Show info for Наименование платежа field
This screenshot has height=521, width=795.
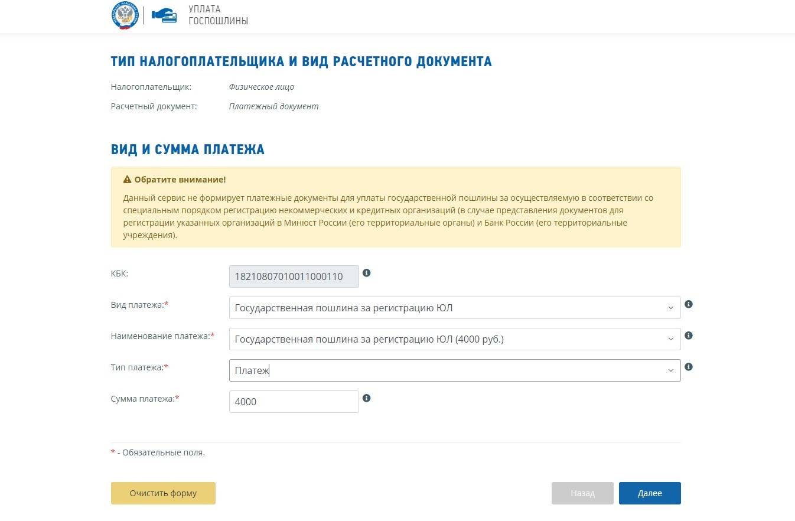[688, 336]
